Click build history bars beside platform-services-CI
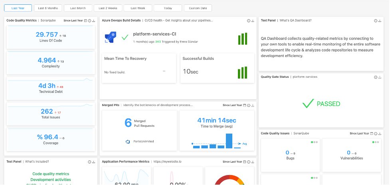The height and width of the screenshot is (185, 390). point(243,39)
